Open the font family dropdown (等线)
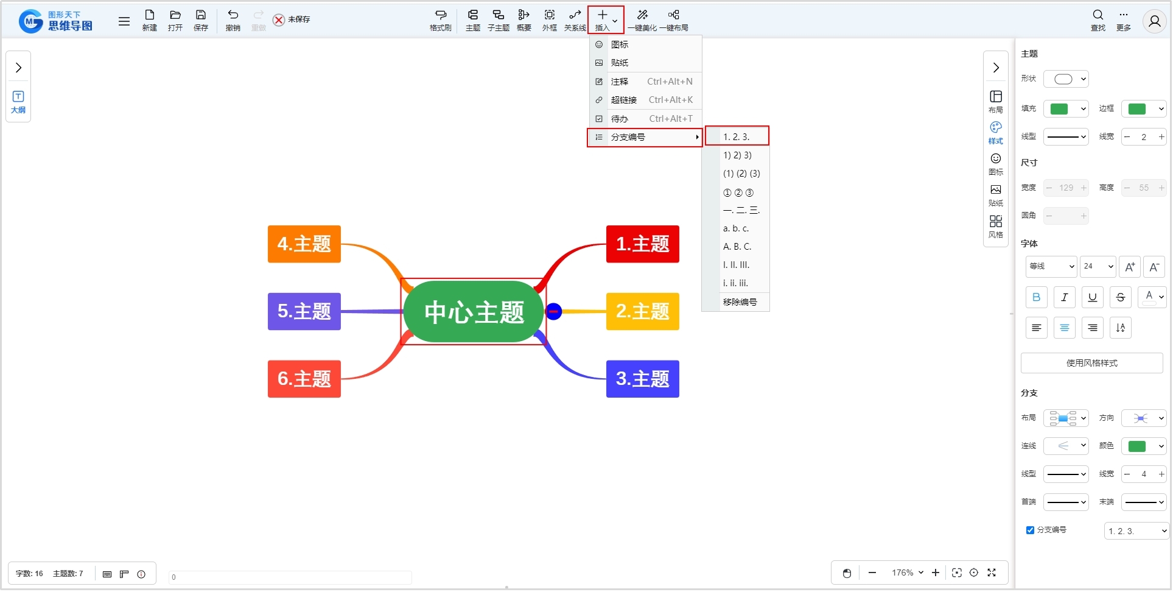Image resolution: width=1173 pixels, height=592 pixels. tap(1051, 266)
